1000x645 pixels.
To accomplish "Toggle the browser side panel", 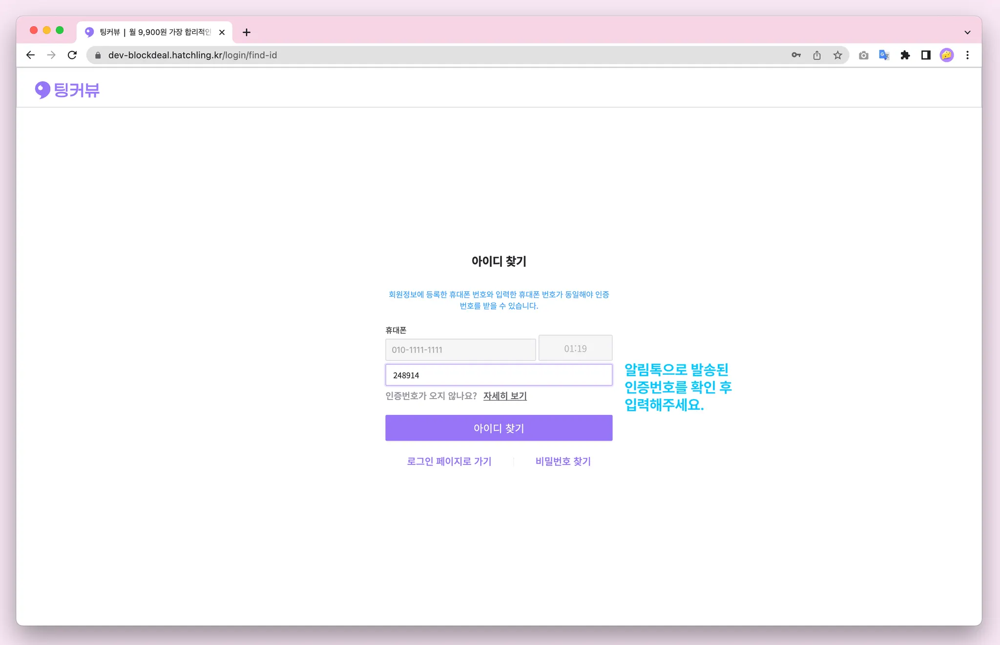I will 926,55.
